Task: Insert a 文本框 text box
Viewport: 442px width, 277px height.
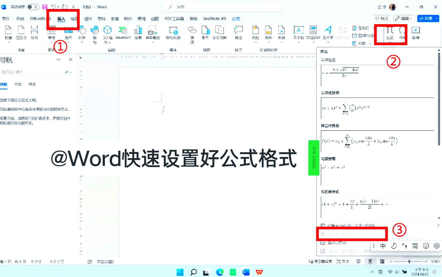Action: click(298, 33)
